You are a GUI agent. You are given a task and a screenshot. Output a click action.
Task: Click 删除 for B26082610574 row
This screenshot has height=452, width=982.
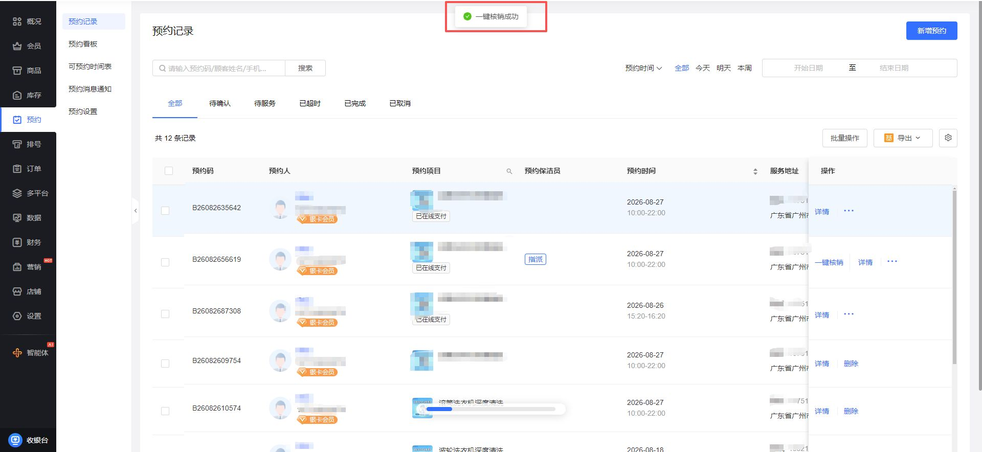[x=851, y=411]
